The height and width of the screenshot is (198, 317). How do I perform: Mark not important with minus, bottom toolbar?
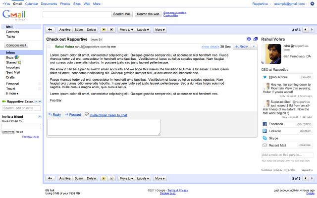(x=111, y=178)
